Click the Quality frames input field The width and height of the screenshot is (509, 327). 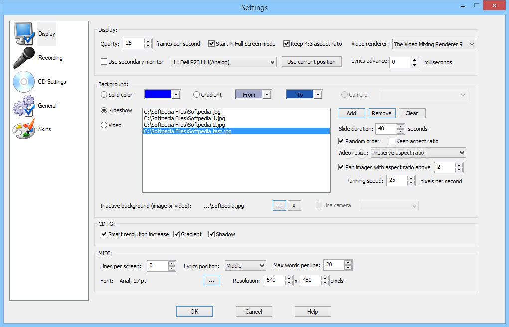tap(134, 43)
